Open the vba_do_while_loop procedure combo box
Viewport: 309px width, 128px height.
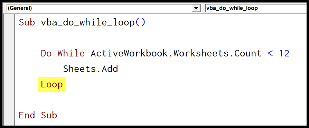click(257, 9)
